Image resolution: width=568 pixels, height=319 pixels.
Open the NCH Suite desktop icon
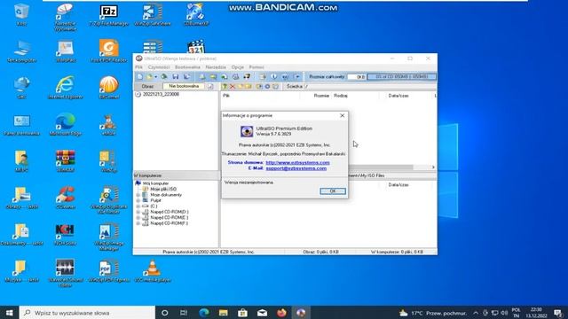tap(65, 234)
